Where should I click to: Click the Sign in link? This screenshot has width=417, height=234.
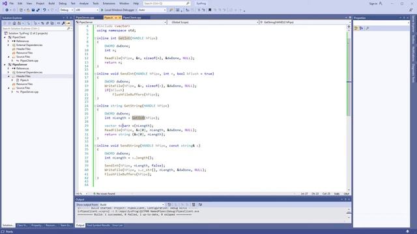pos(373,3)
